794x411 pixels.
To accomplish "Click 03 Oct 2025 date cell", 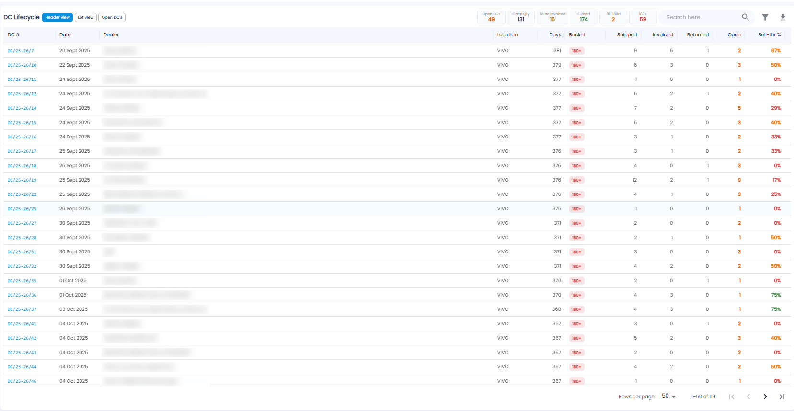I will click(73, 309).
